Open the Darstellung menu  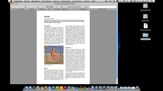point(46,1)
